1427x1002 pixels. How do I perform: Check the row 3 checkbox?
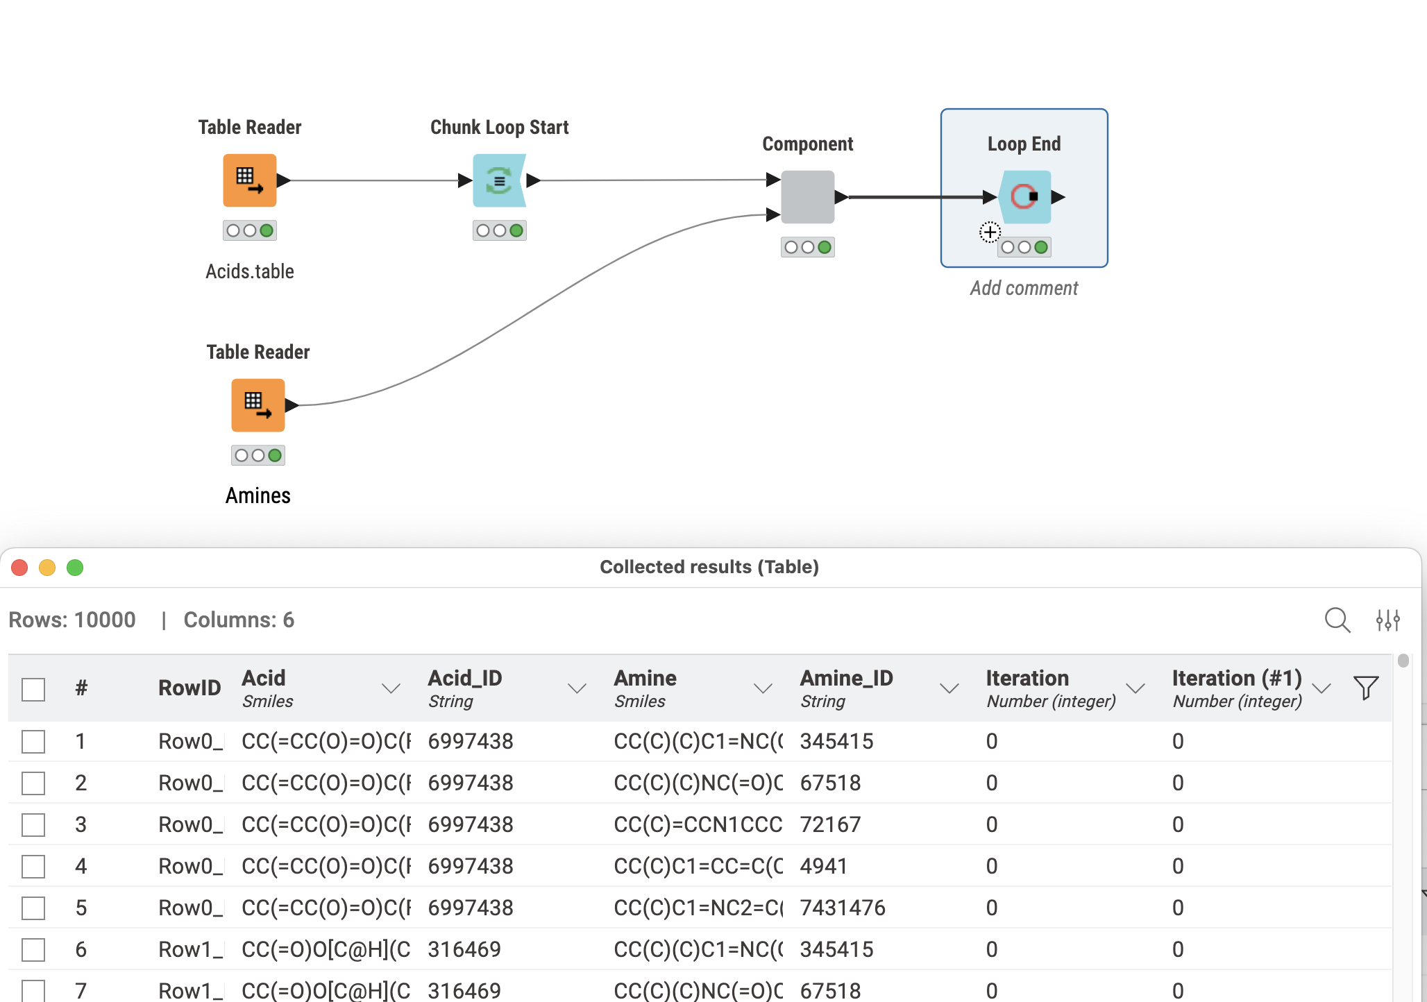click(33, 824)
